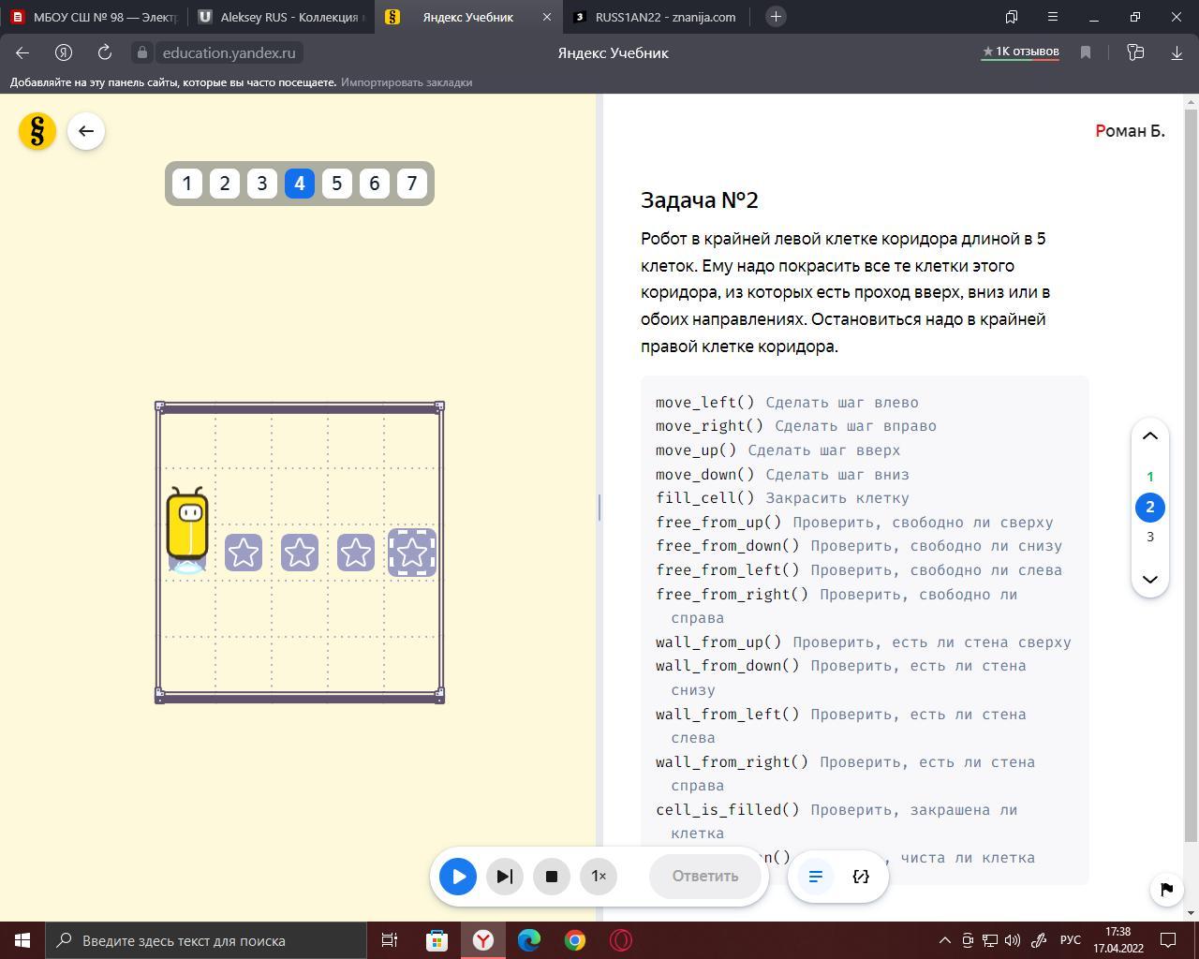Submit with the Ответить button
The width and height of the screenshot is (1199, 959).
705,877
